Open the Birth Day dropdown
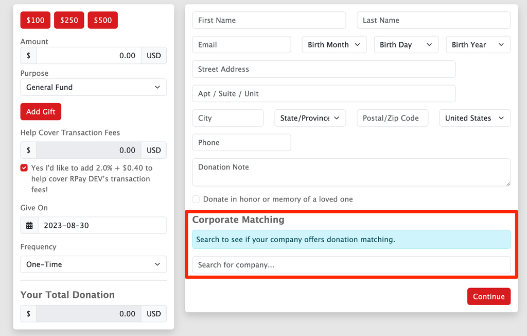Image resolution: width=527 pixels, height=336 pixels. 406,45
